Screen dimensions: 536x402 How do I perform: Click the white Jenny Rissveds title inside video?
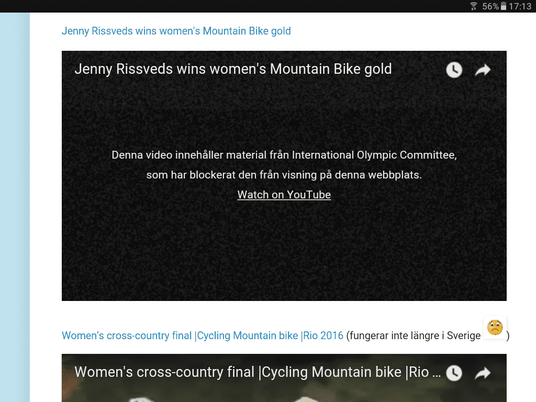pyautogui.click(x=233, y=69)
